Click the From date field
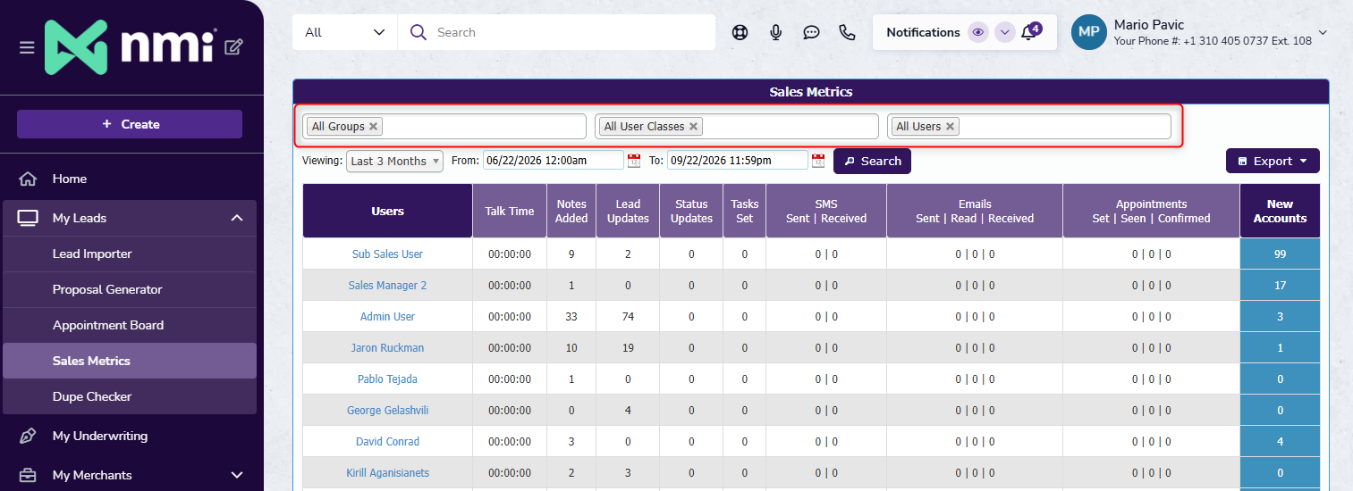Screen dimensions: 1353x491 coord(553,161)
